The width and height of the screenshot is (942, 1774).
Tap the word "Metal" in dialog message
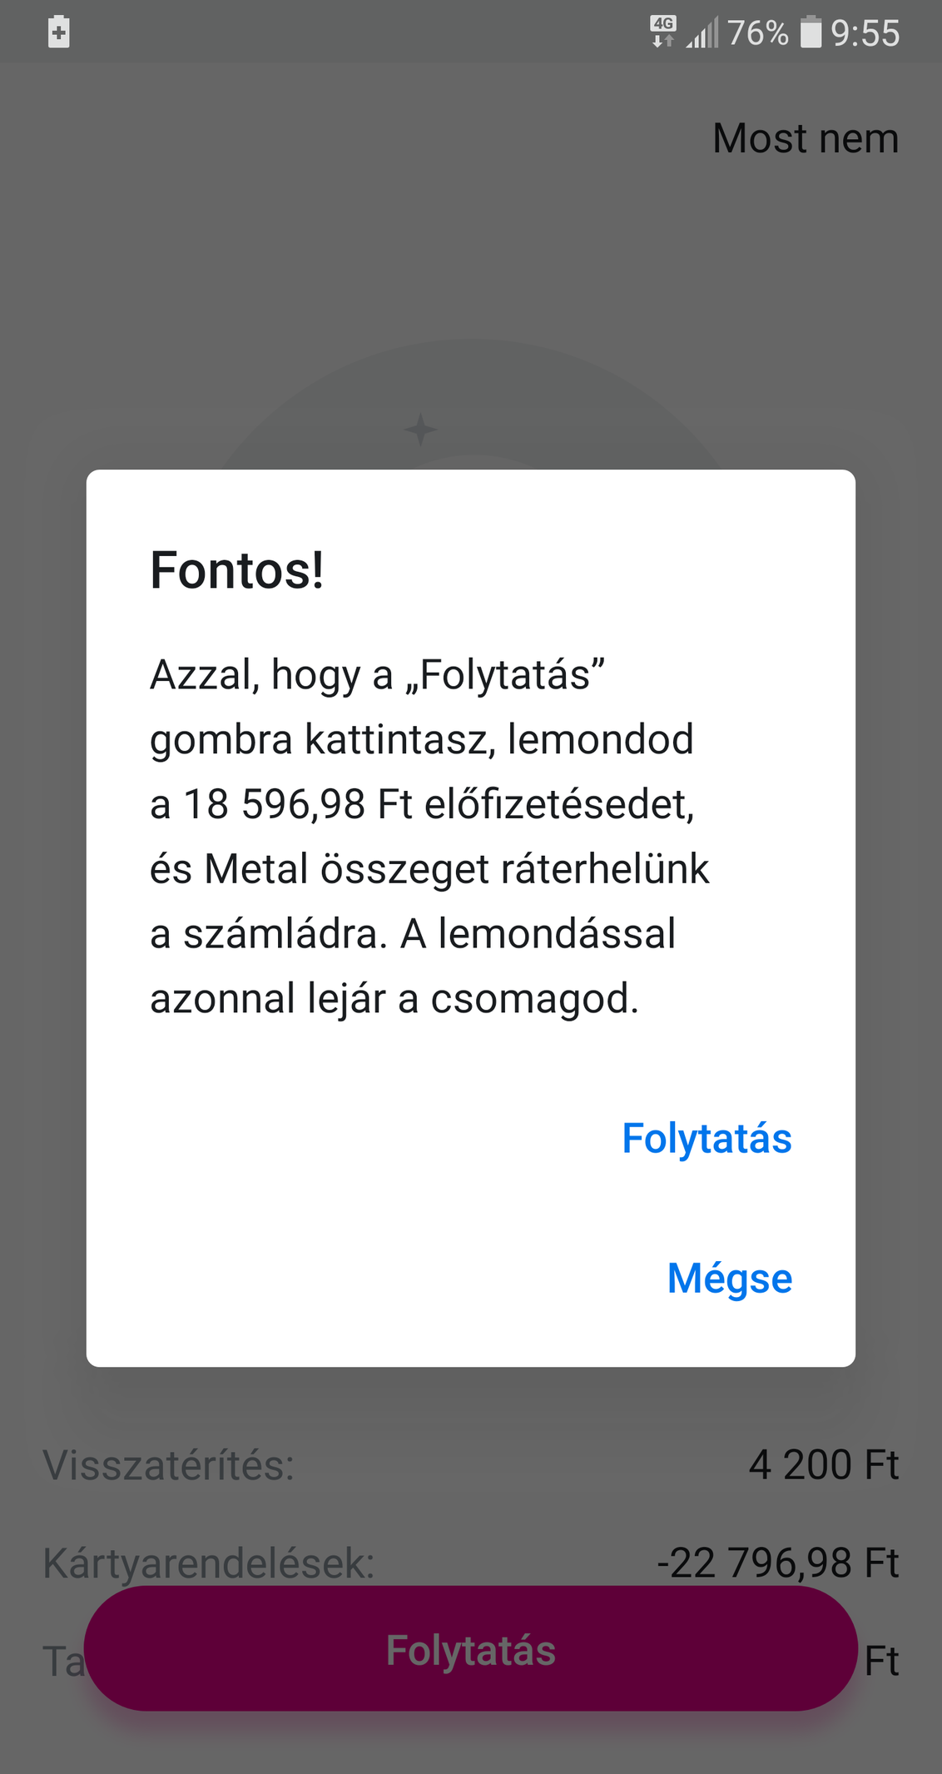[x=256, y=869]
